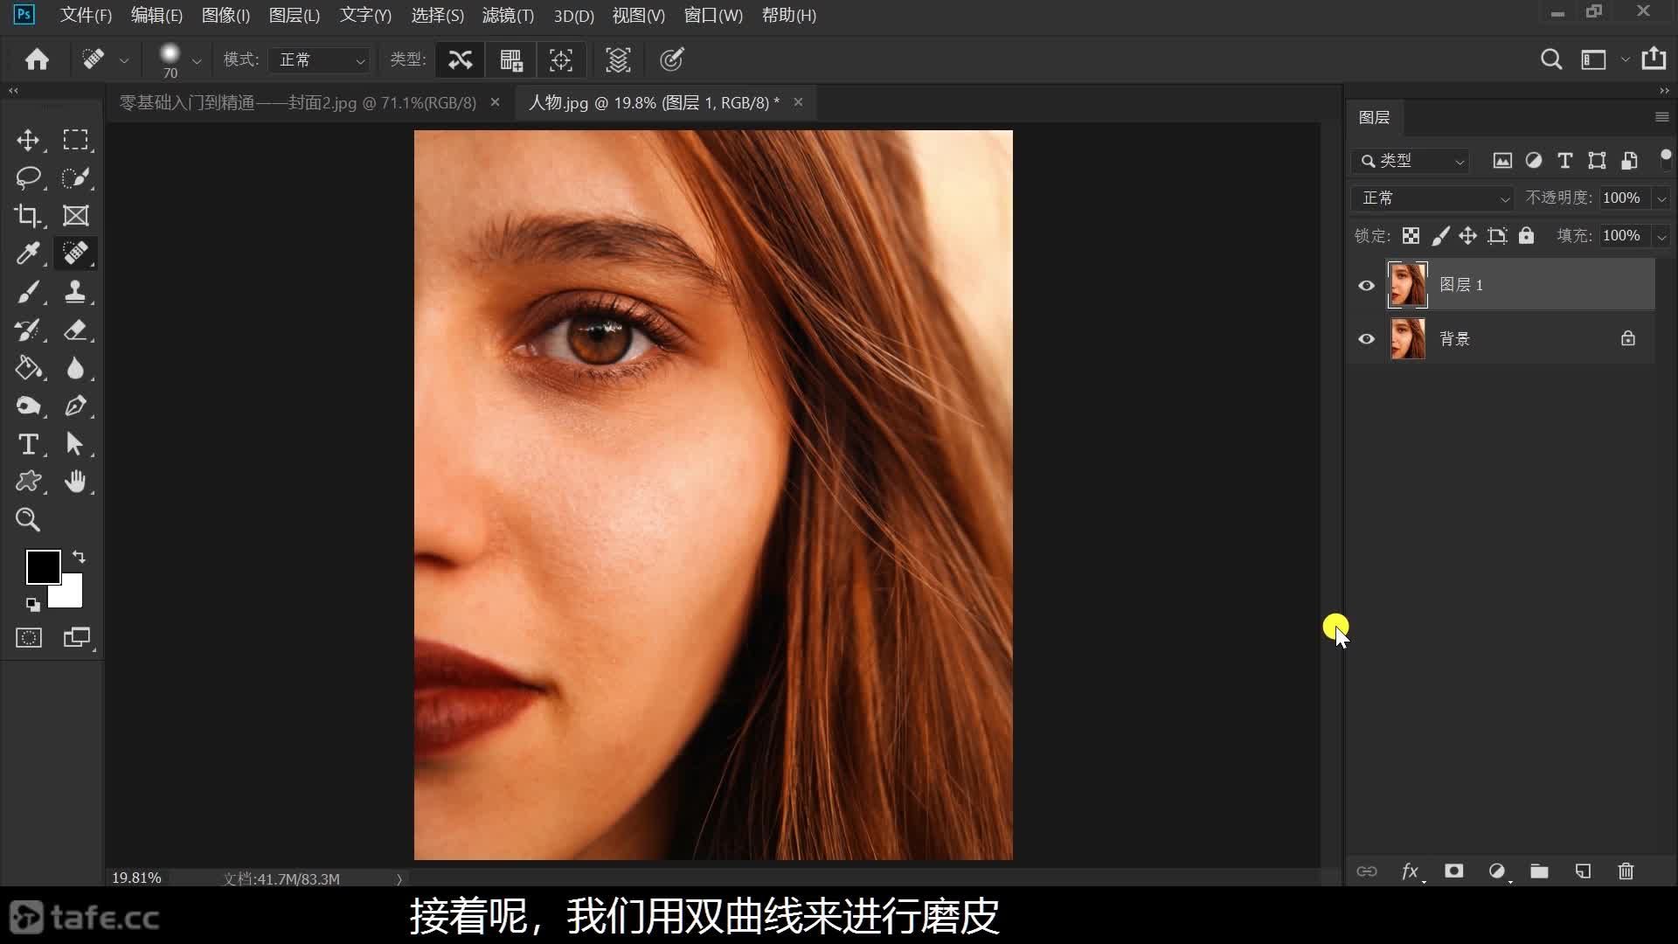Toggle sample all layers option
The image size is (1678, 944).
pos(618,59)
